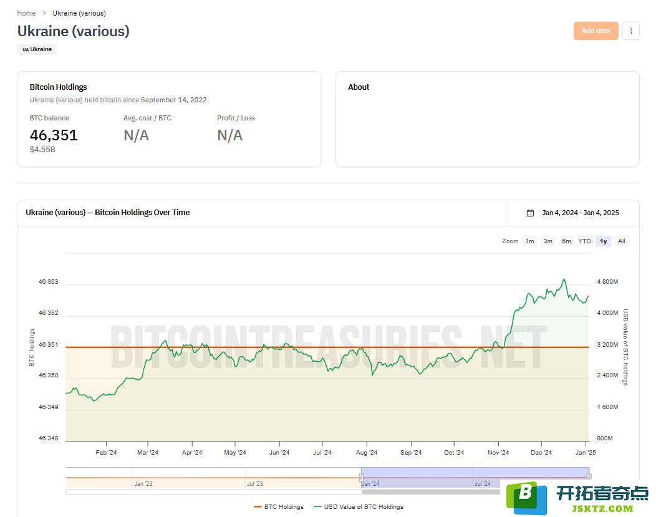
Task: Click the calendar icon beside the date range
Action: (x=530, y=213)
